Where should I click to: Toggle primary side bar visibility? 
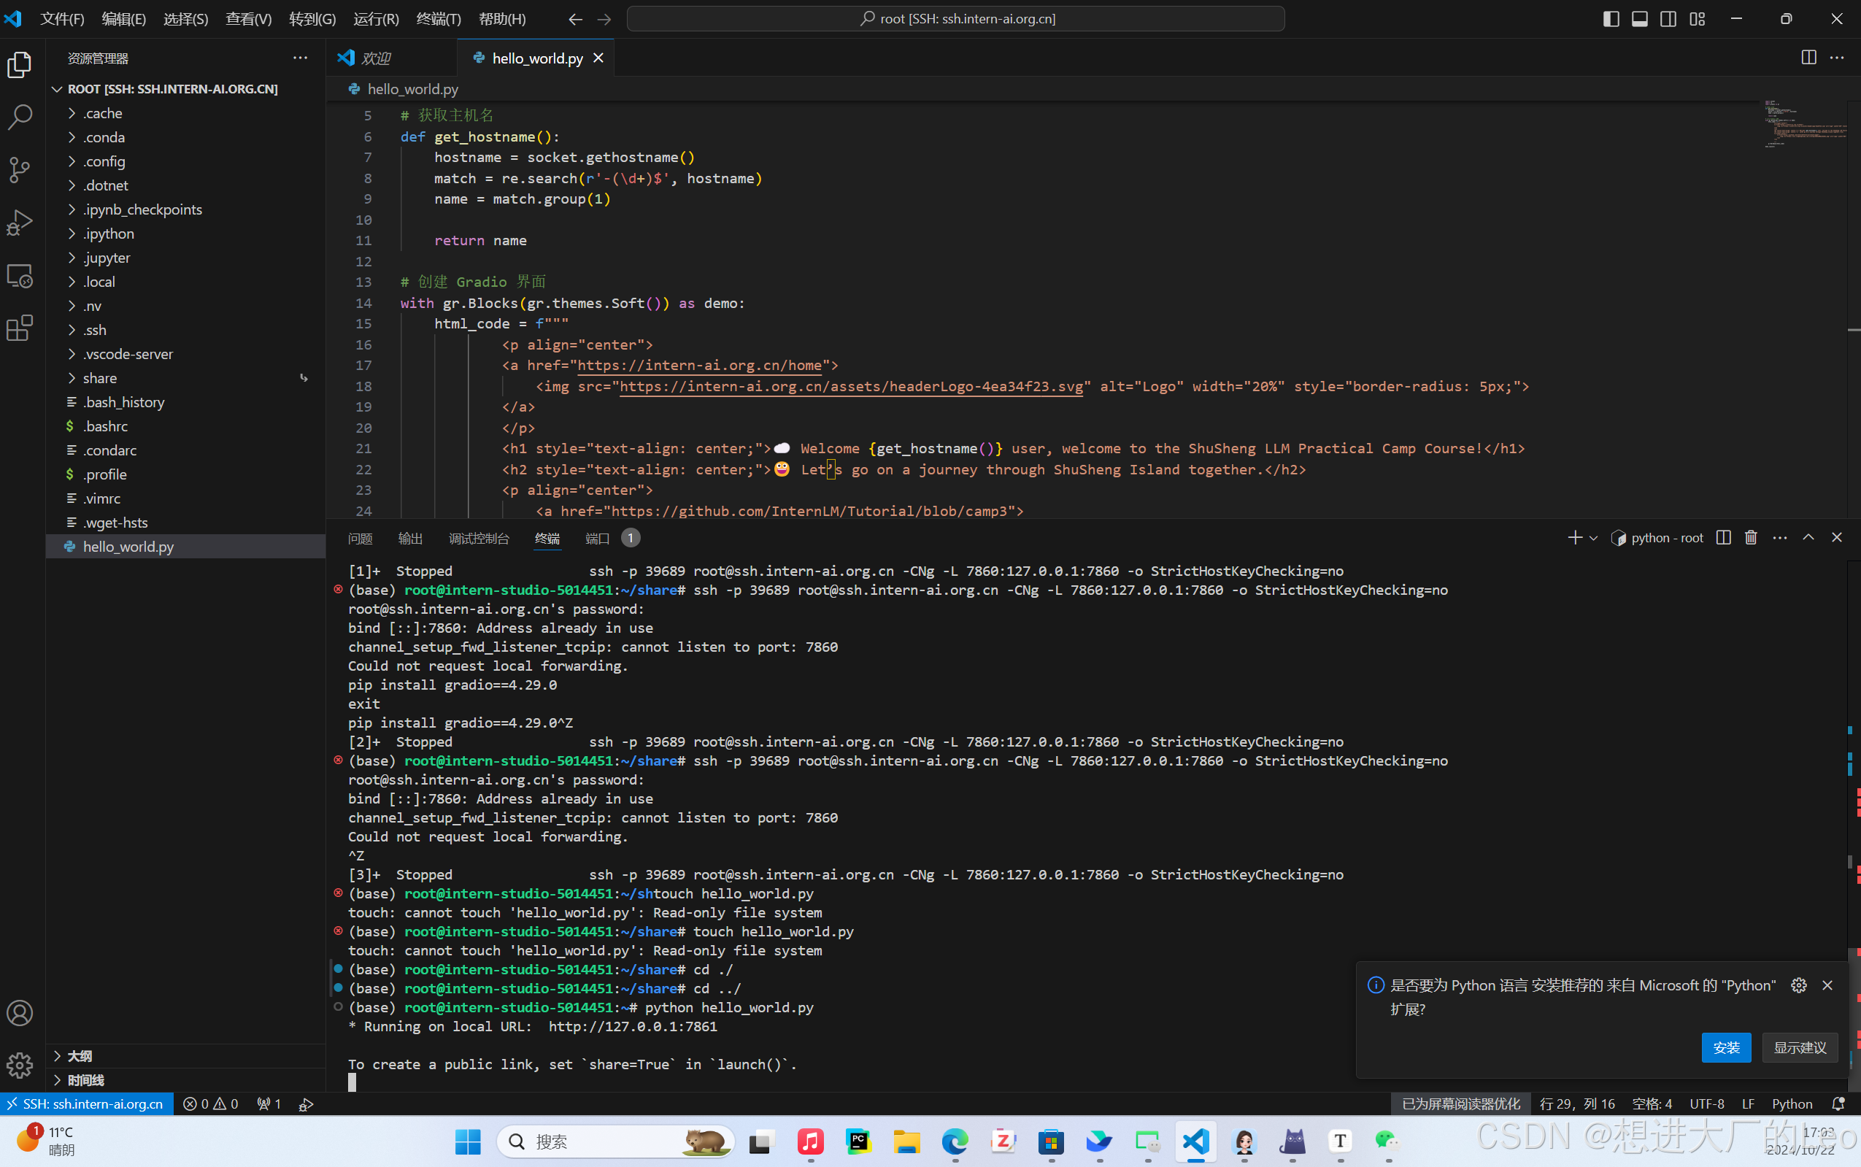(1611, 18)
